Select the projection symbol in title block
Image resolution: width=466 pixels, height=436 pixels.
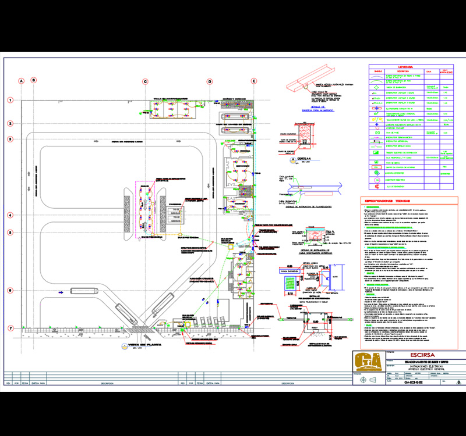364,380
